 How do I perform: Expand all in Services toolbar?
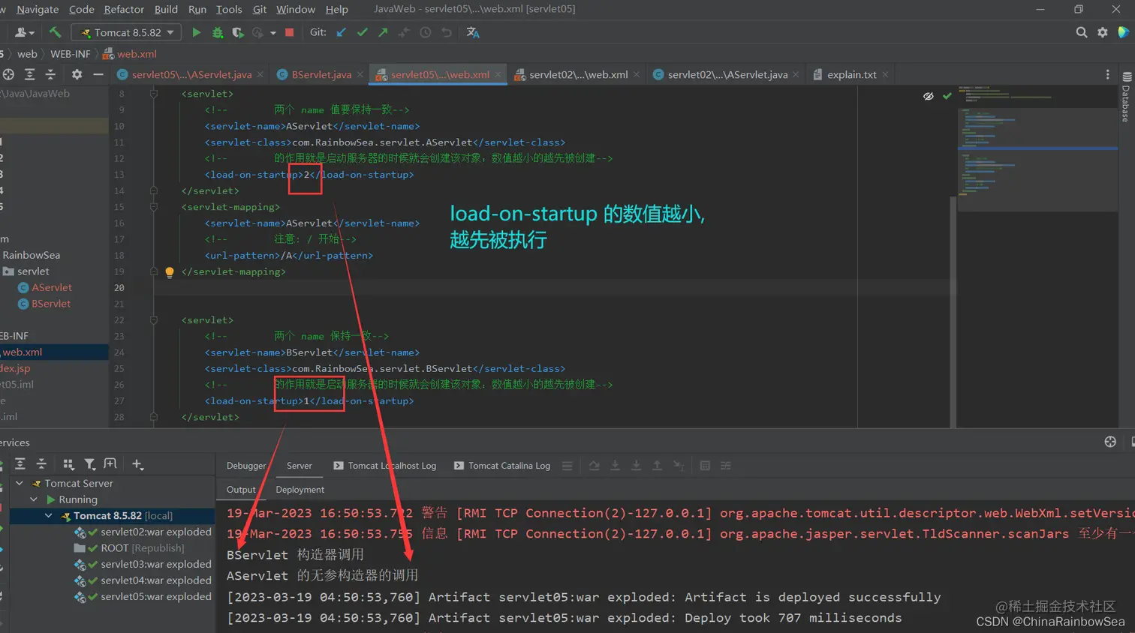(x=20, y=464)
